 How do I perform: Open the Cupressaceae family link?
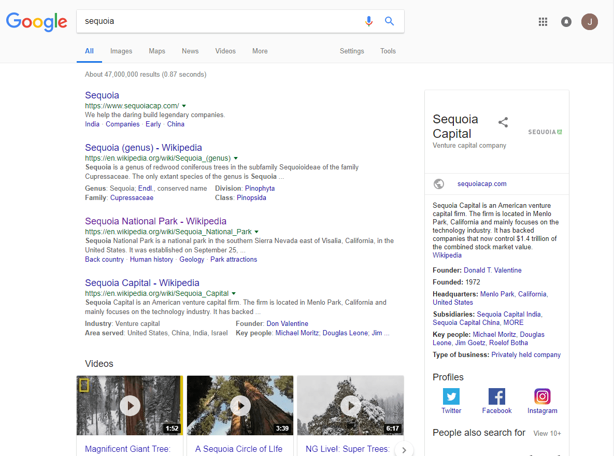(x=132, y=198)
